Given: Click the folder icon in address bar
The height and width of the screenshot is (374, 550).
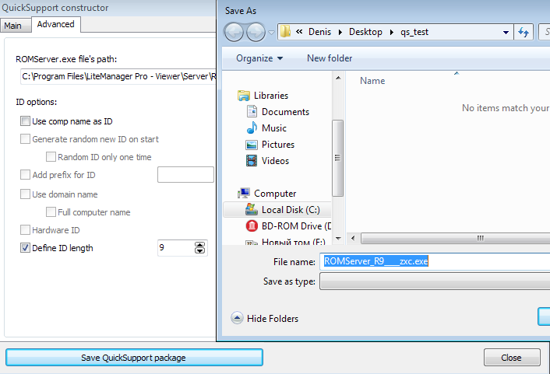Looking at the screenshot, I should click(286, 32).
